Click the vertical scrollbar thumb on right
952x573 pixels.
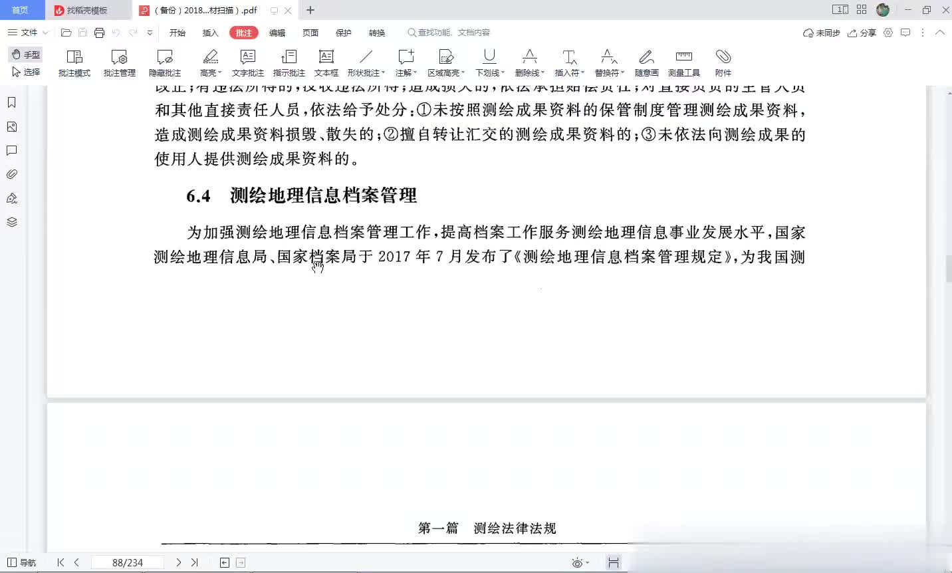[x=947, y=269]
